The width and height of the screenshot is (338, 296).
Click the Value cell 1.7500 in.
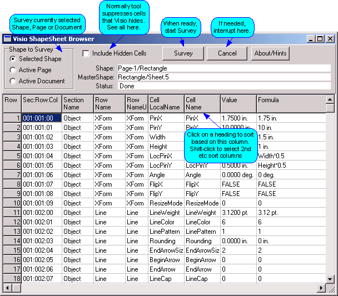(x=238, y=118)
